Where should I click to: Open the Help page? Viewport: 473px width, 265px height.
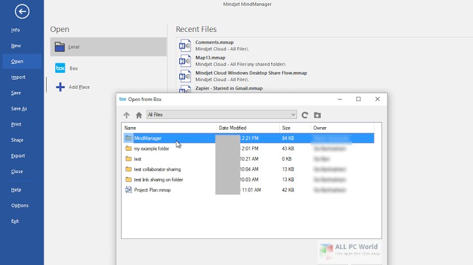[x=16, y=190]
